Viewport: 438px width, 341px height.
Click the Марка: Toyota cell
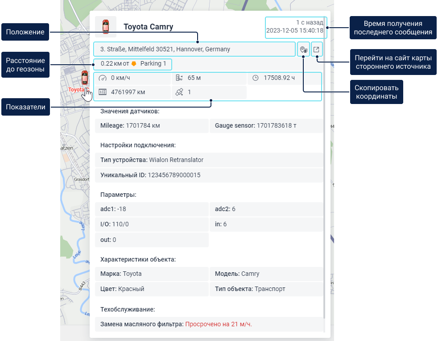[152, 274]
